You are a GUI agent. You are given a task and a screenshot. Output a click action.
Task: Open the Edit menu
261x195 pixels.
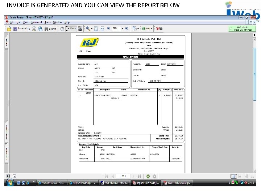(x=18, y=22)
